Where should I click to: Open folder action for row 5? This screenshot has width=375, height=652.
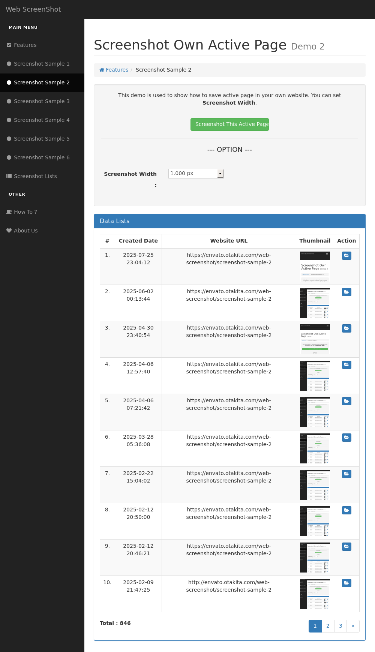click(346, 401)
